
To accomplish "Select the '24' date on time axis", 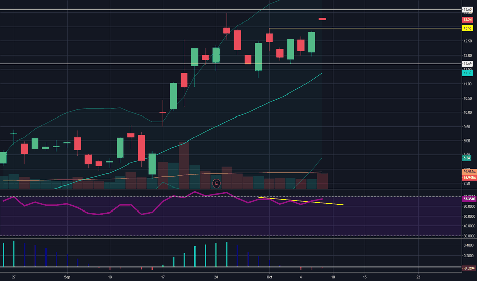I will click(216, 277).
